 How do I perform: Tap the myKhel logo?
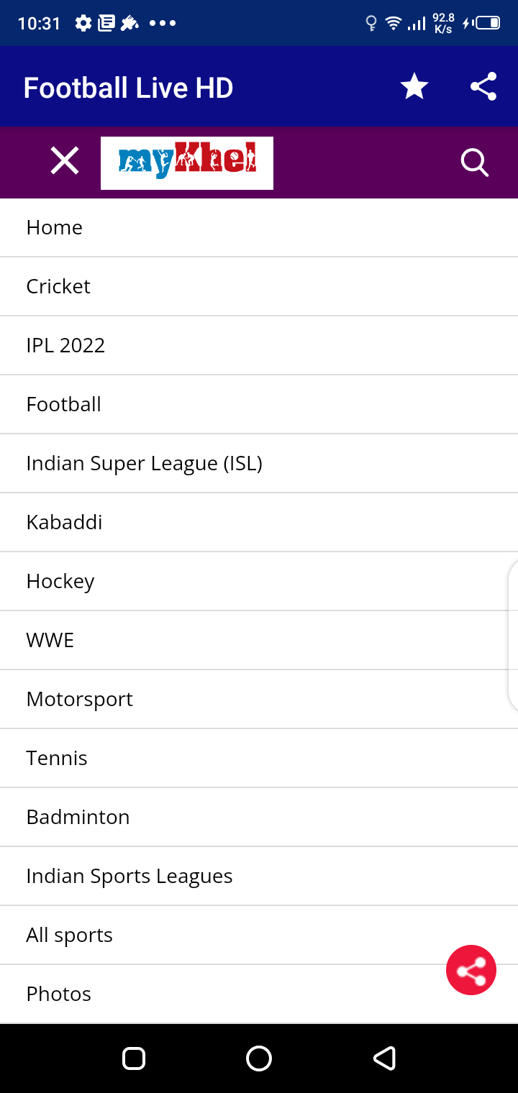[187, 163]
